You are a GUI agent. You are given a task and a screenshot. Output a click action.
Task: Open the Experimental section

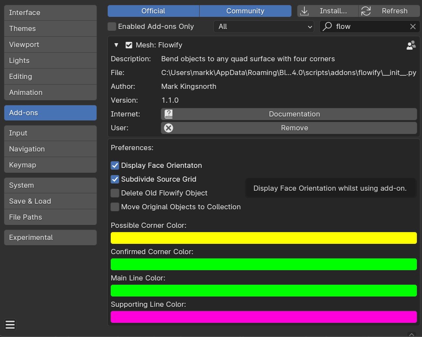pos(50,238)
